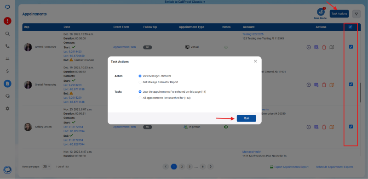This screenshot has width=368, height=179.
Task: Open the orange map icon in the Dec. 19 row
Action: 332,85
